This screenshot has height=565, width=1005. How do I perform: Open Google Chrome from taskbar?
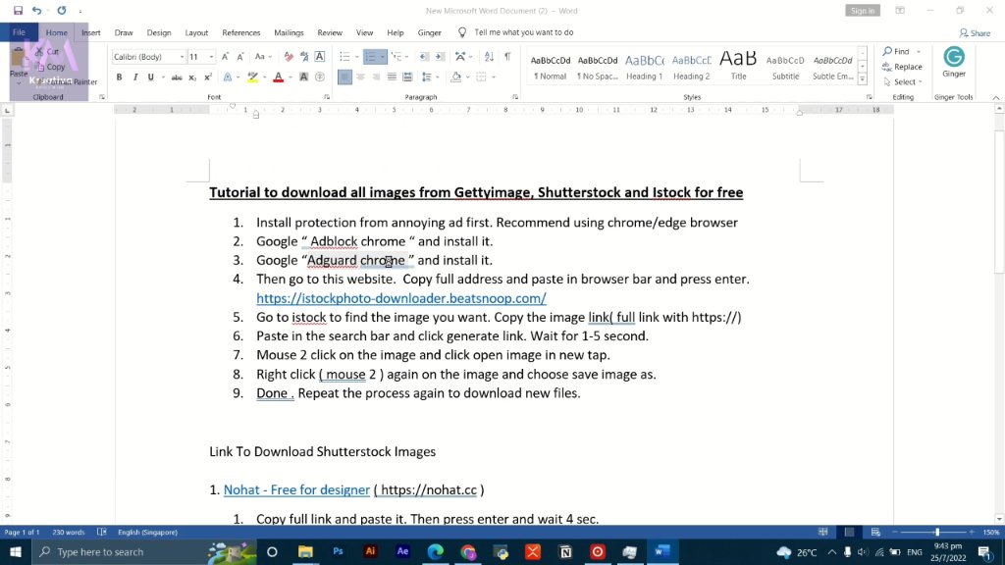pos(468,551)
